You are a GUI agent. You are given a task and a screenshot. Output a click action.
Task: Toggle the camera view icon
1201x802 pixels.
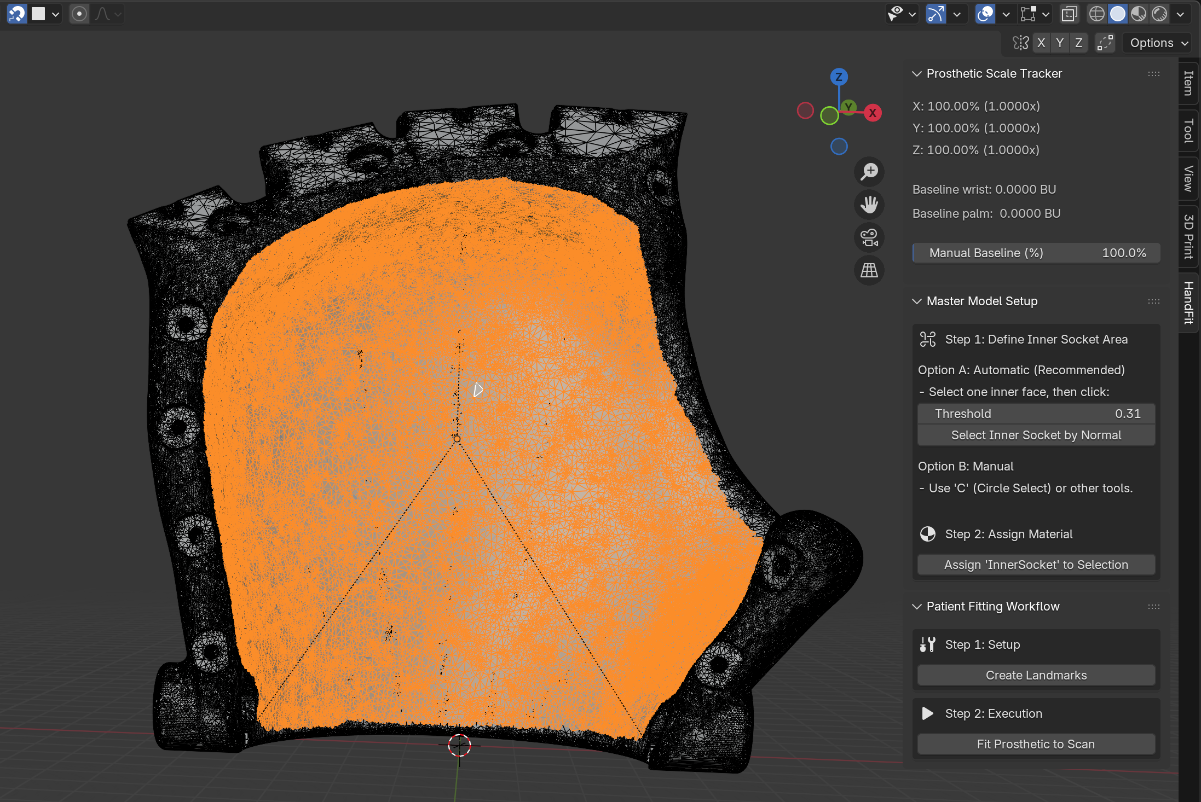(x=869, y=237)
